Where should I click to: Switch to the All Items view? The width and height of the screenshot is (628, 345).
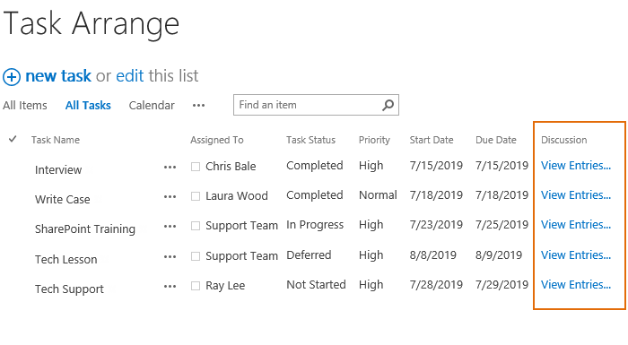[x=25, y=106]
